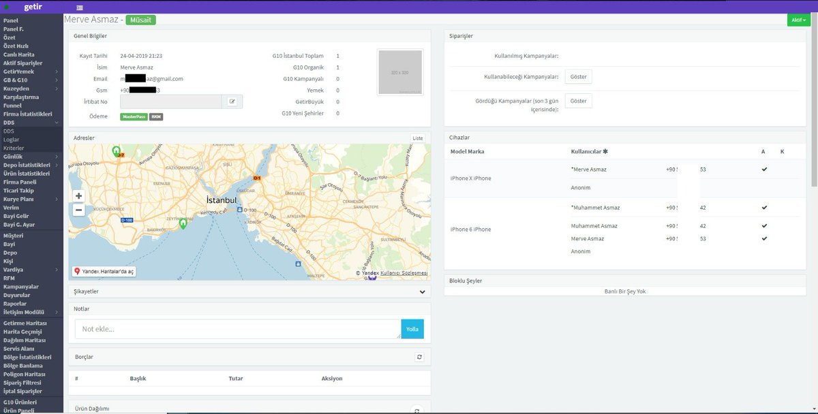Open Firma İstatistikleri in the sidebar
Screen dimensions: 818x414
tap(27, 114)
